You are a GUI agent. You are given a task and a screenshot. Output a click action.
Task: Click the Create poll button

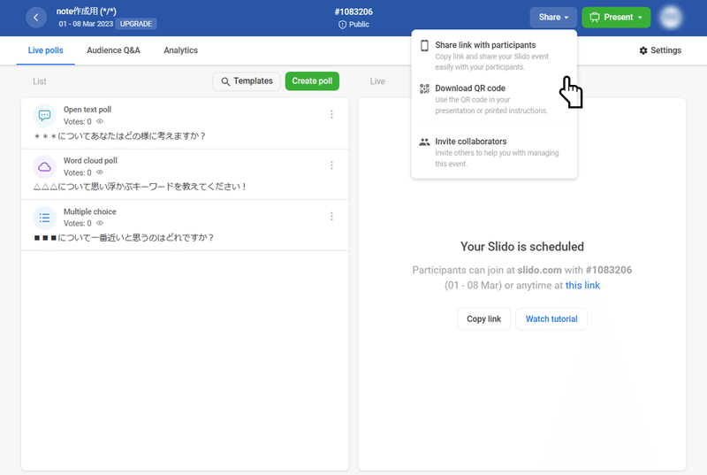coord(312,81)
